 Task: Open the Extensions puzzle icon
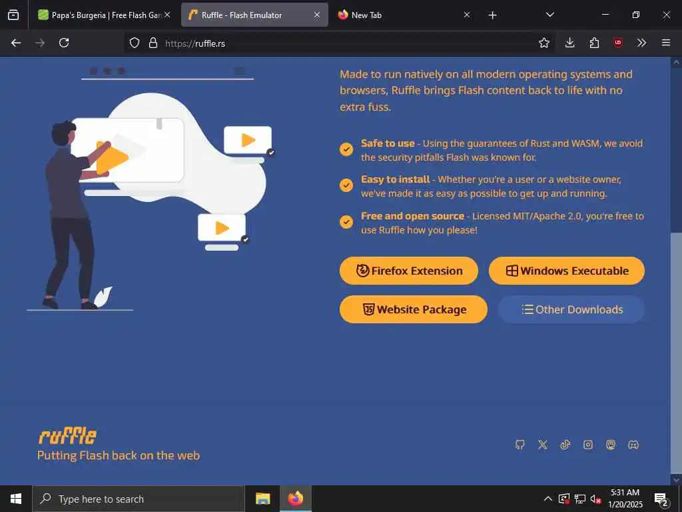coord(594,43)
